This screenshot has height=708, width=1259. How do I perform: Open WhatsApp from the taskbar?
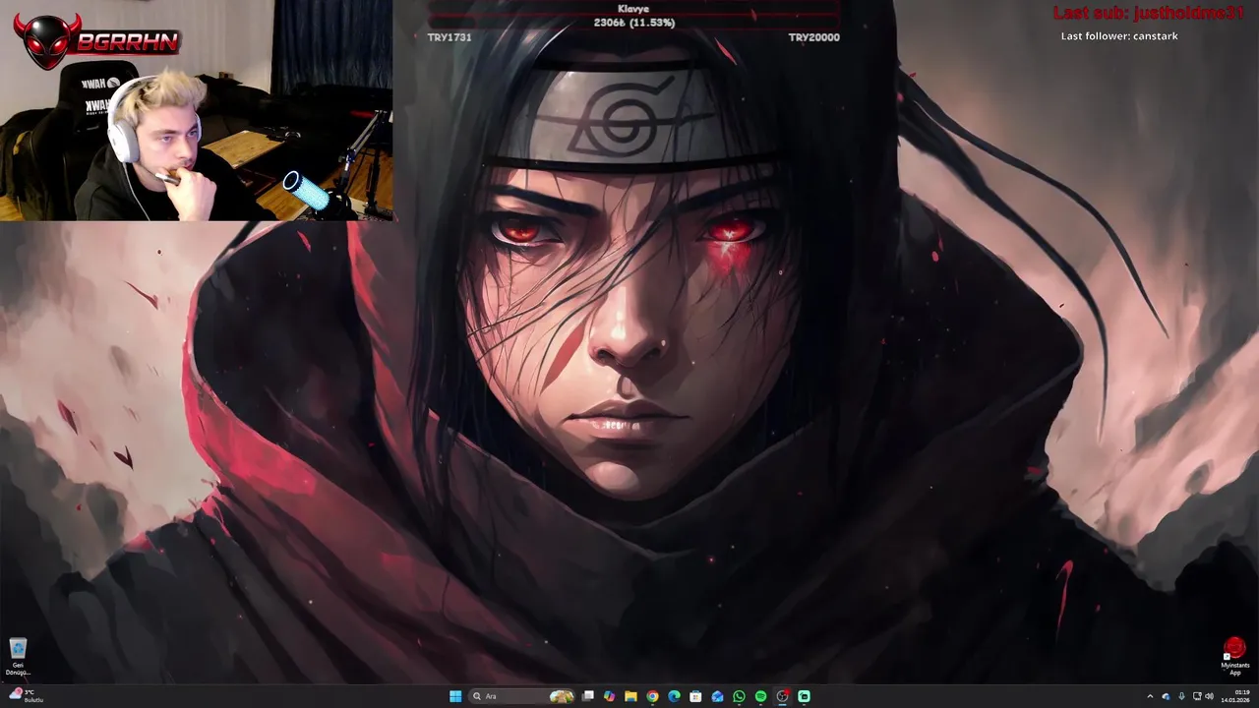[739, 696]
